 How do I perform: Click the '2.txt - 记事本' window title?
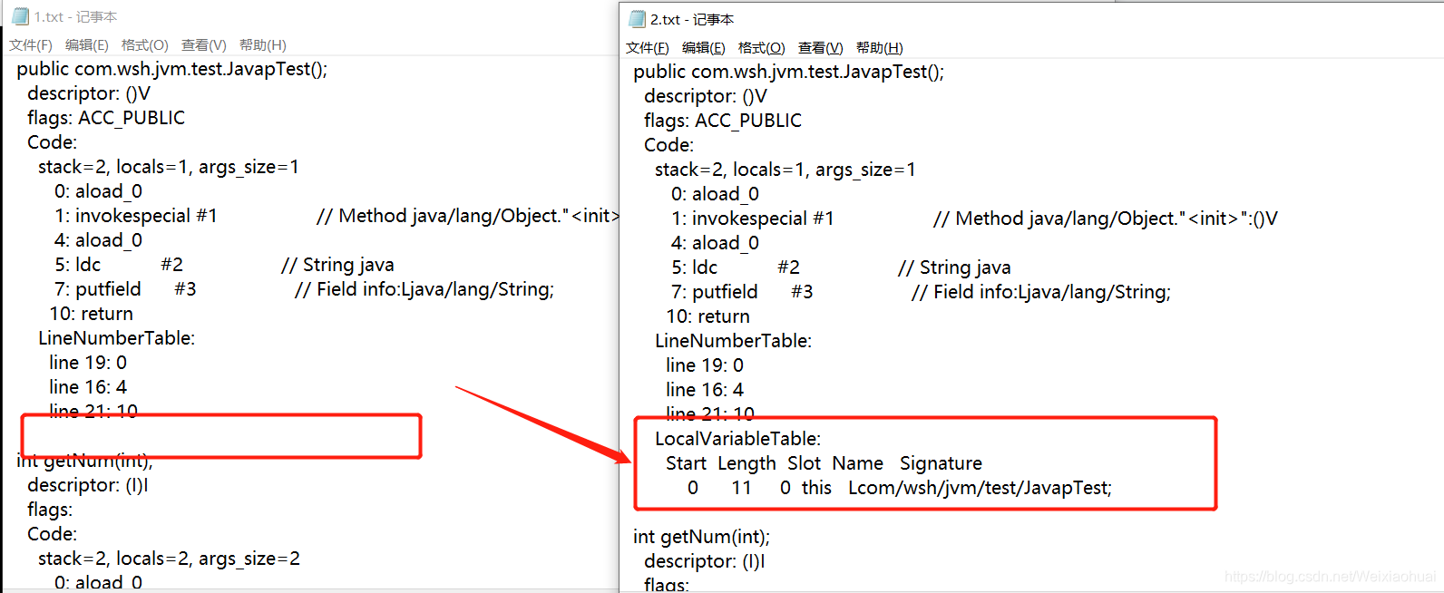692,19
